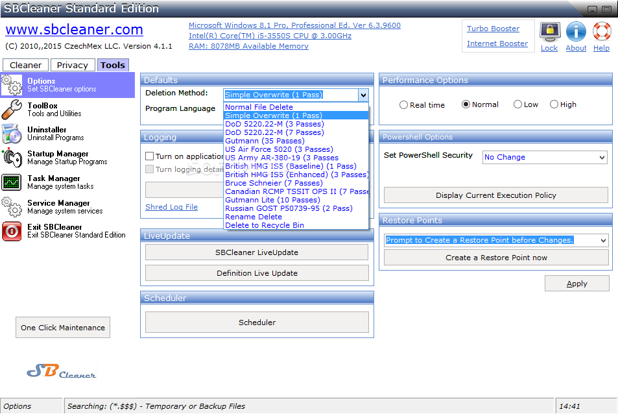
Task: Choose British HMG IS5 (Enhanced) method
Action: (296, 175)
